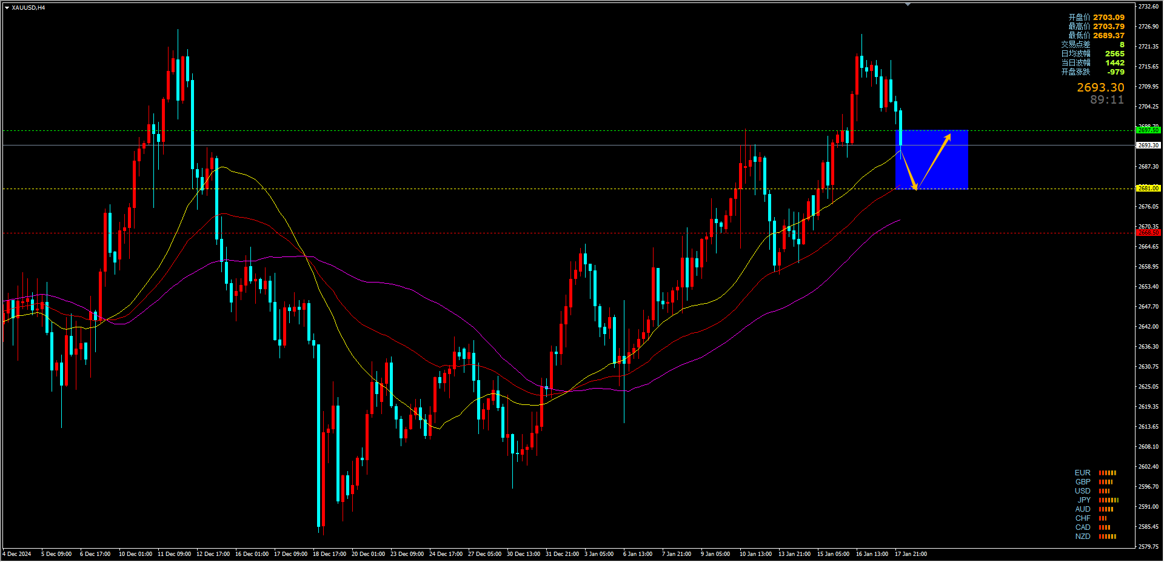Click the 交易点差 value 8
The image size is (1164, 562).
coord(1122,45)
